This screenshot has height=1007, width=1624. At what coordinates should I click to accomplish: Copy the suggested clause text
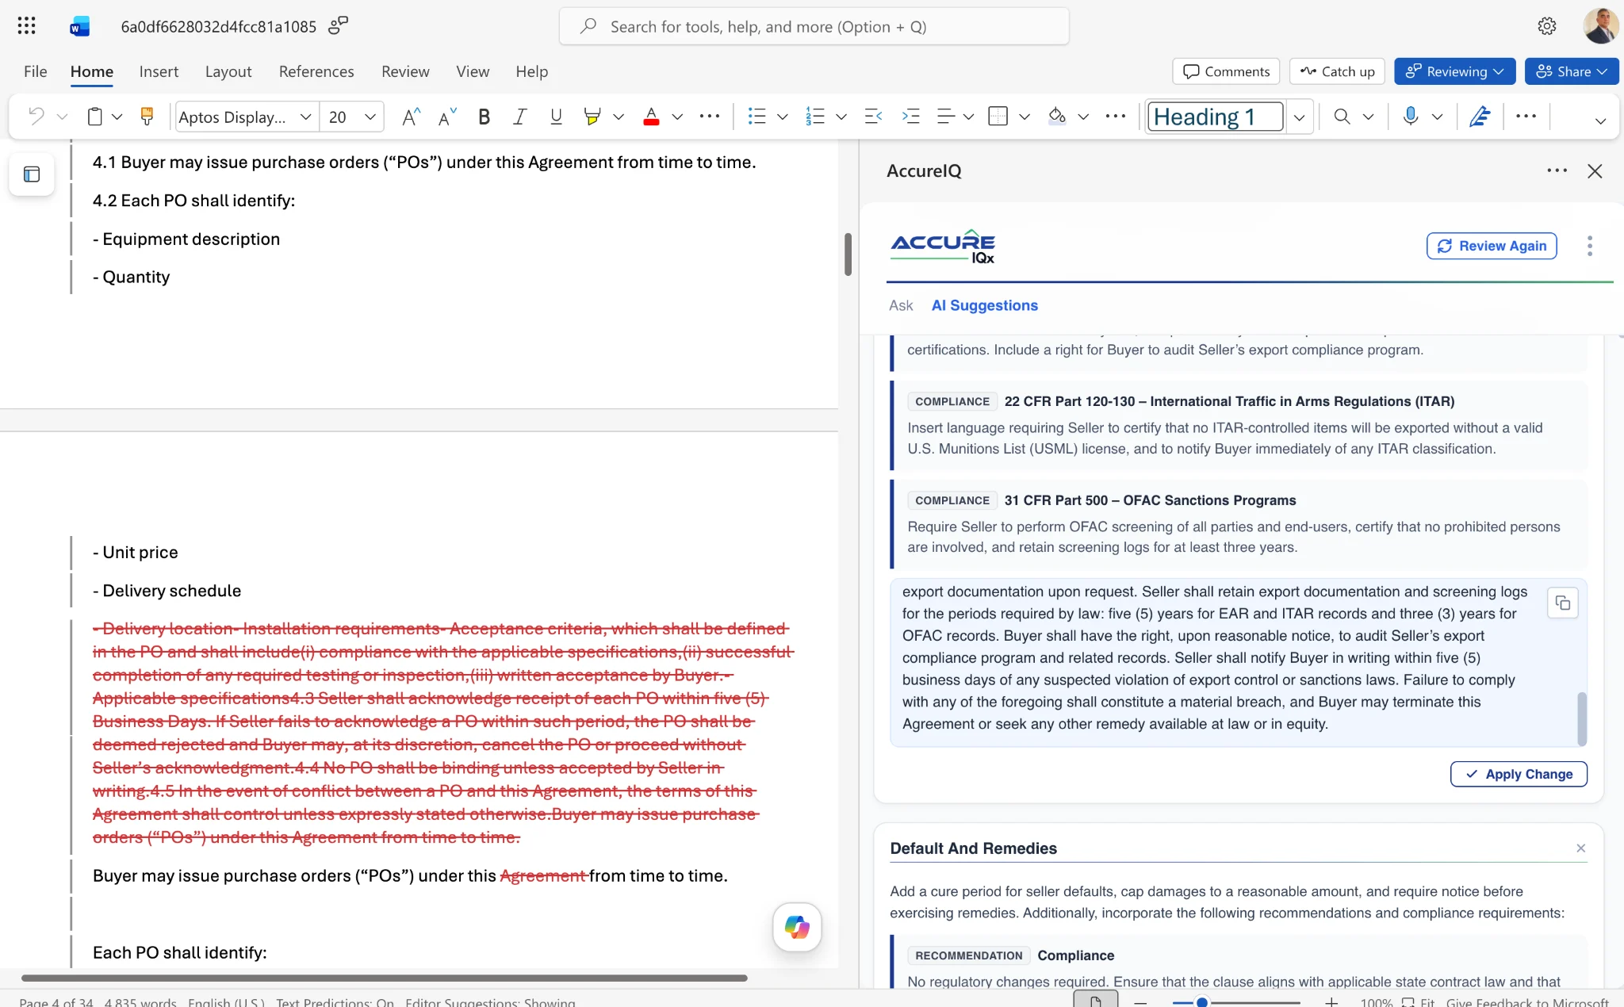1563,603
